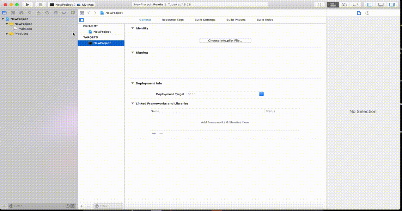Click the 'NewProject: Ready' activity status

148,5
